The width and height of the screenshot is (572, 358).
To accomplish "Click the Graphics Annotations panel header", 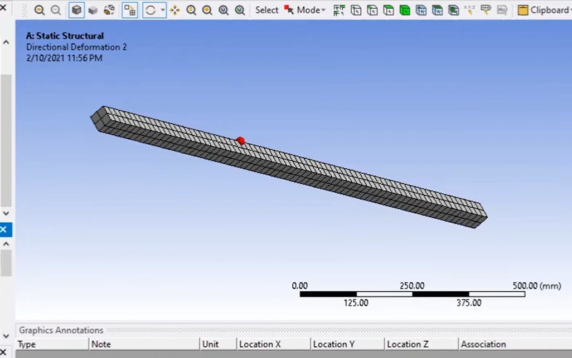I will 60,330.
